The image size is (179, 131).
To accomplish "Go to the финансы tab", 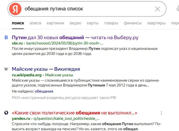I will 132,23.
